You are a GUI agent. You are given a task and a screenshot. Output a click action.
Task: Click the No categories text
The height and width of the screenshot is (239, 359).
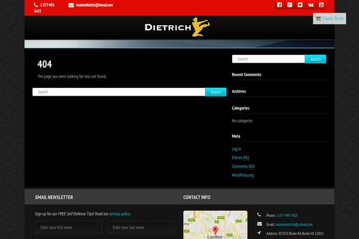click(242, 121)
